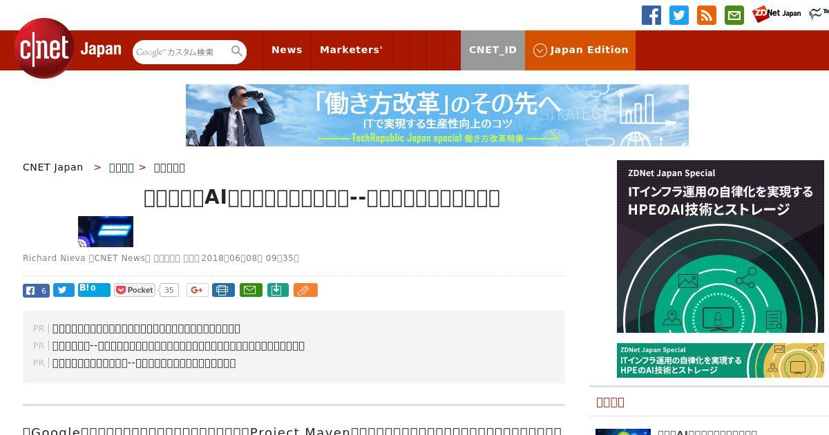
Task: Open the work-style reform banner ad
Action: click(x=437, y=115)
